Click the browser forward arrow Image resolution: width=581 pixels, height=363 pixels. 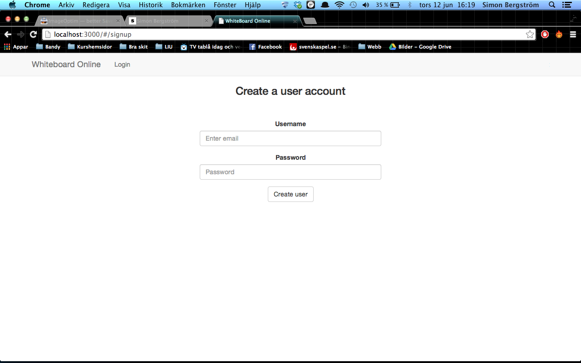[20, 34]
